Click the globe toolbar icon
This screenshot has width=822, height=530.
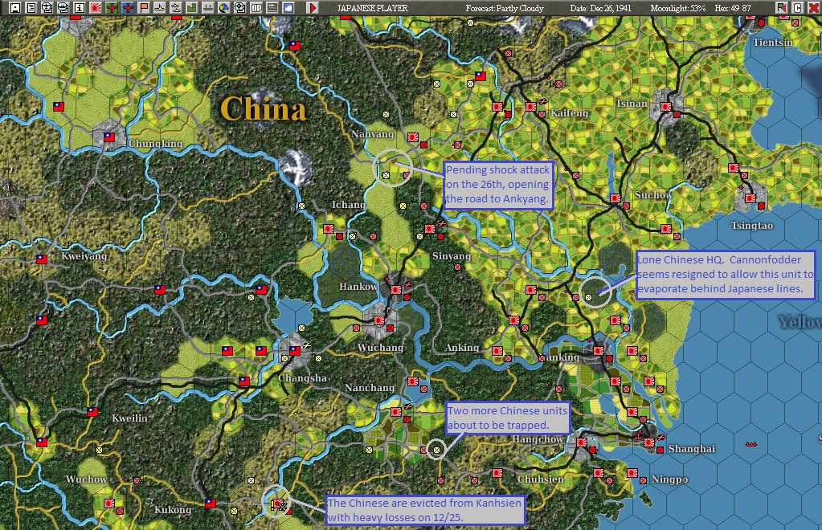tap(224, 8)
